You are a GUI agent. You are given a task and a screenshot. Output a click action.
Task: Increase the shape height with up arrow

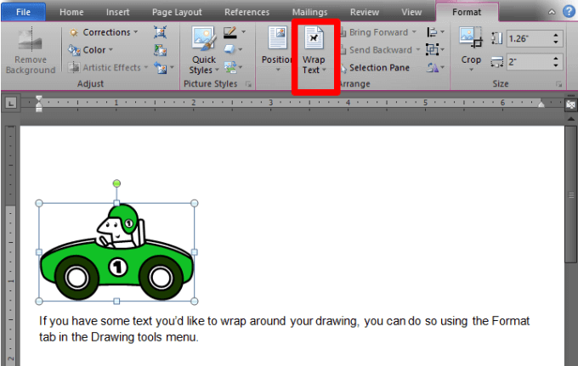click(556, 36)
